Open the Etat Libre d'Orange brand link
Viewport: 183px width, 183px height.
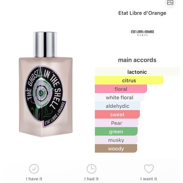142,13
